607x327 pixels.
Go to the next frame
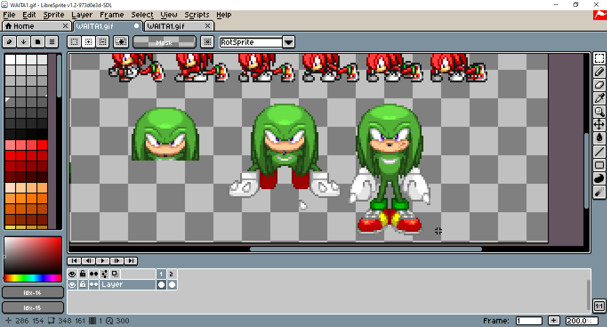click(x=117, y=261)
